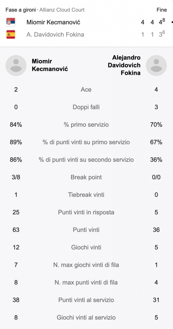Click the % primo servizio label
This screenshot has height=329, width=173.
pyautogui.click(x=86, y=125)
